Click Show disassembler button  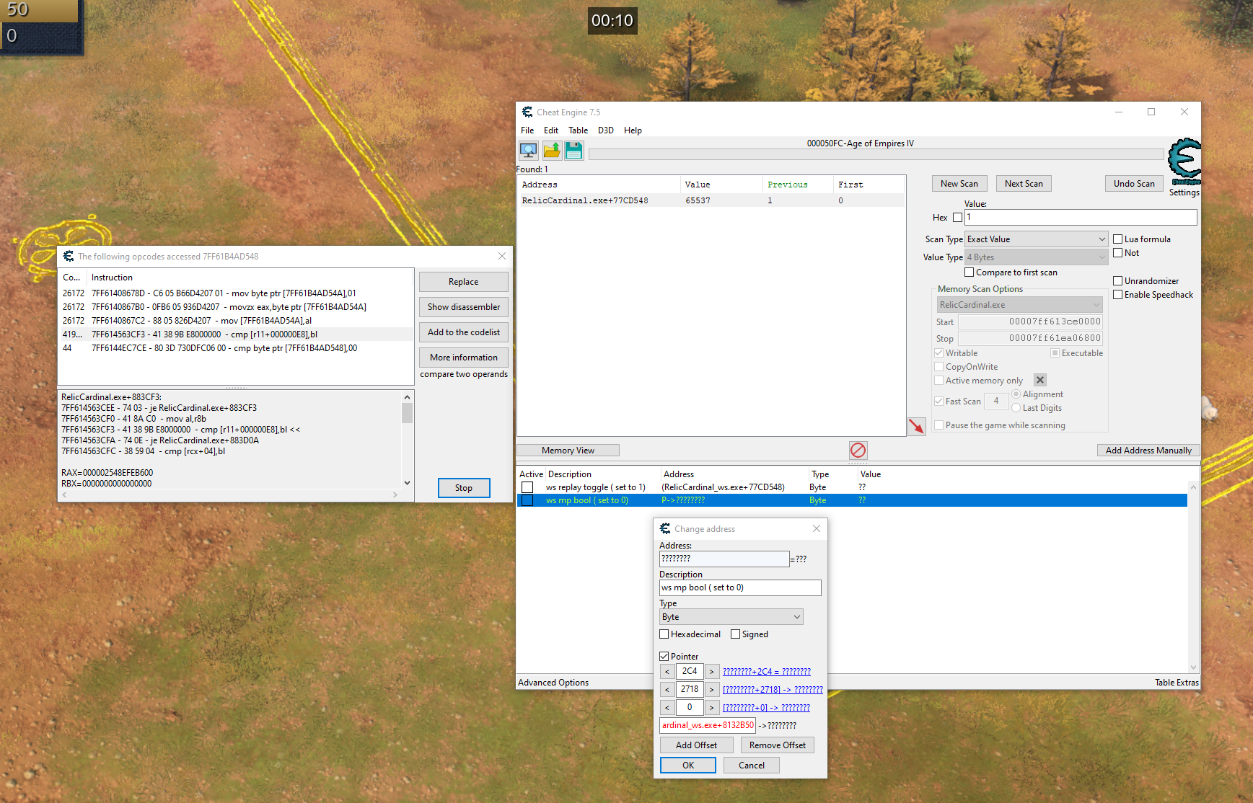[x=463, y=307]
